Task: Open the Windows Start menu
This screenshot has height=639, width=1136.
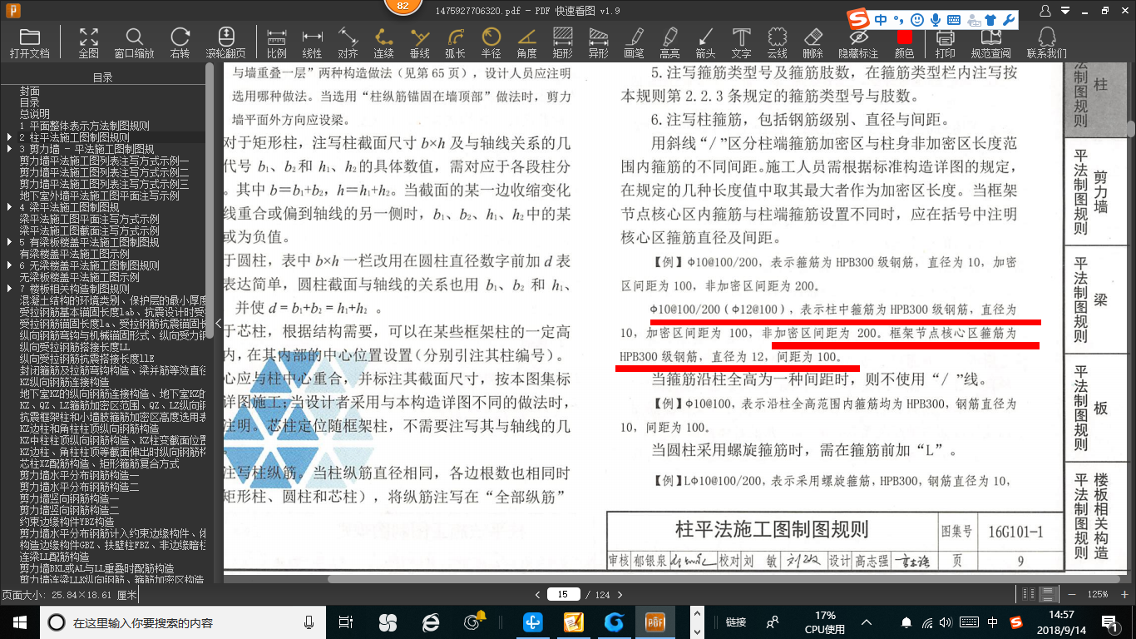Action: click(x=19, y=622)
